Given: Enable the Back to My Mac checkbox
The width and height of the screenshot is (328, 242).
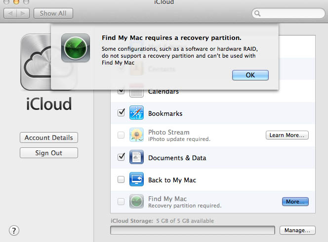Looking at the screenshot, I should click(x=121, y=179).
